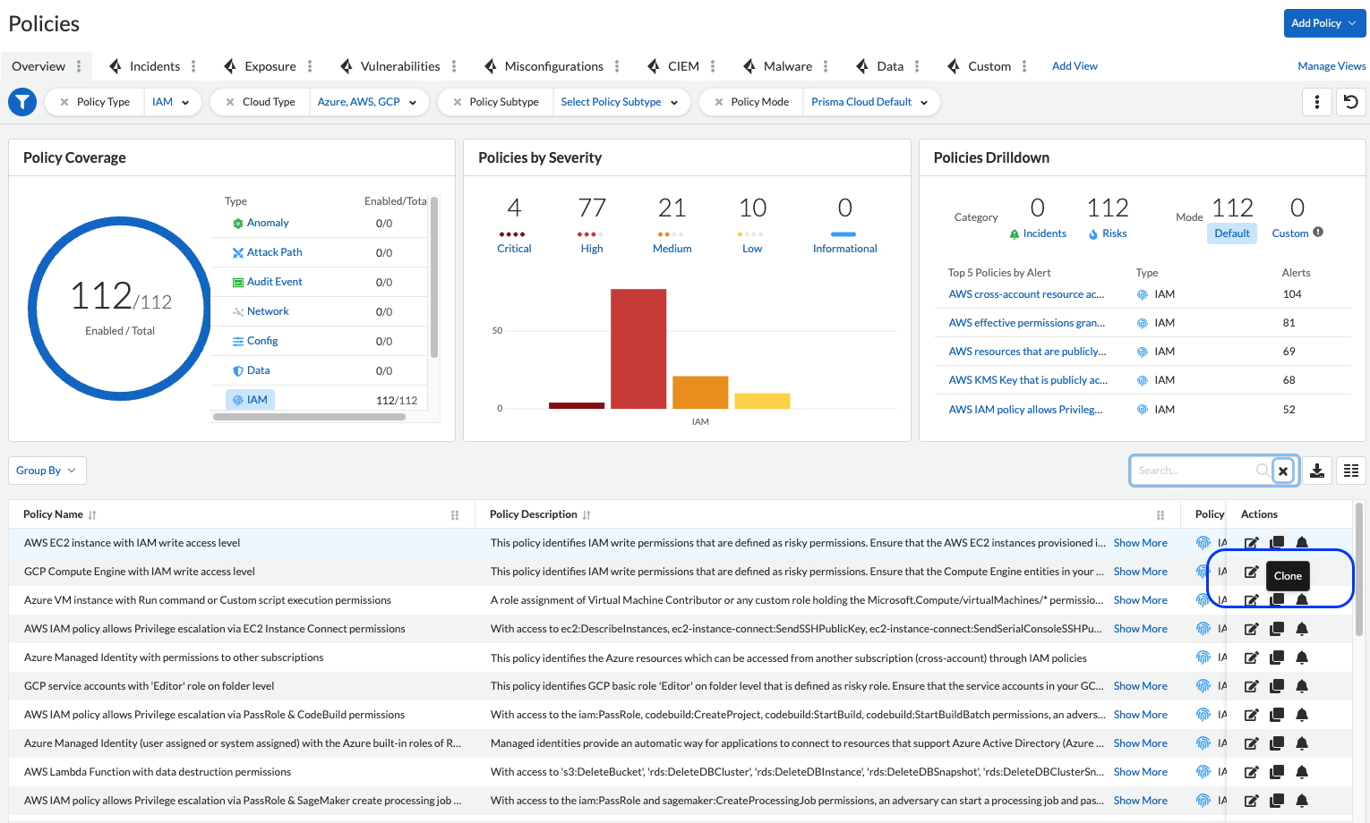
Task: Click the magnifier icon in search box
Action: point(1262,470)
